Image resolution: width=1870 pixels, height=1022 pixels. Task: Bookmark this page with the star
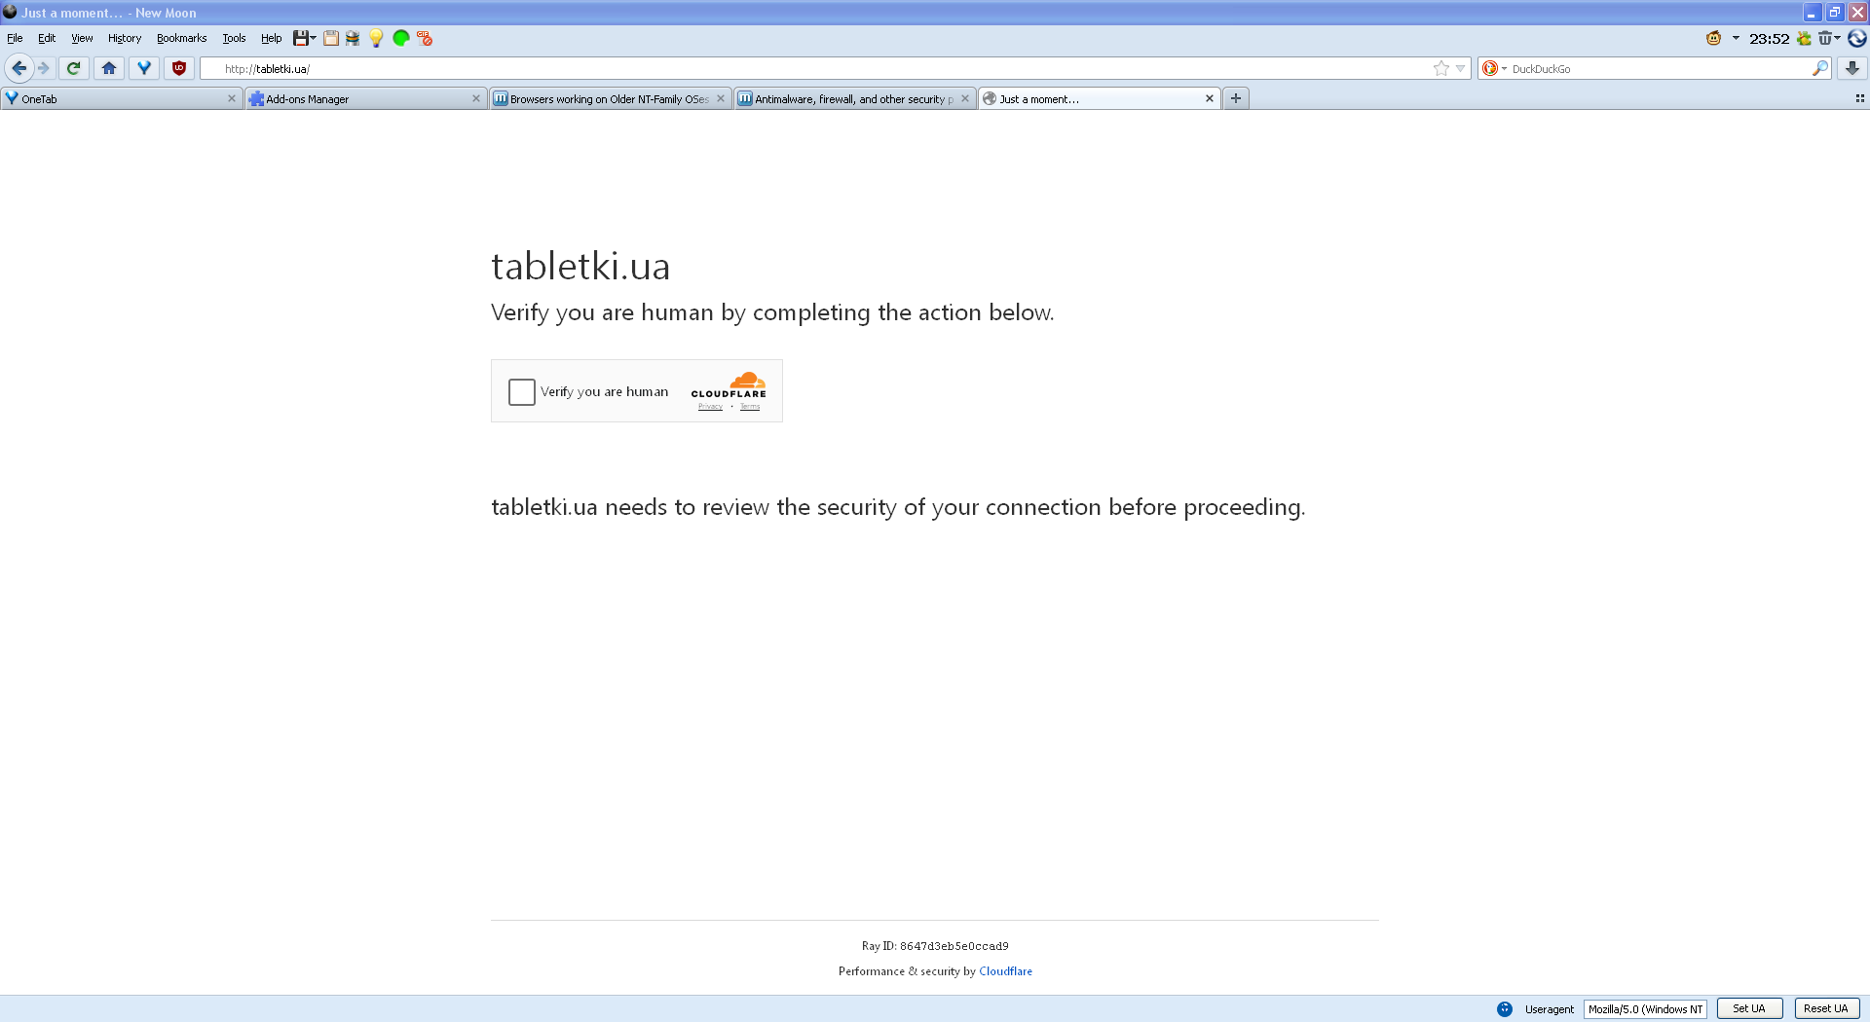(x=1441, y=68)
